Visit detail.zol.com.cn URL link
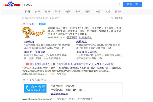The height and width of the screenshot is (102, 153). 34,74
